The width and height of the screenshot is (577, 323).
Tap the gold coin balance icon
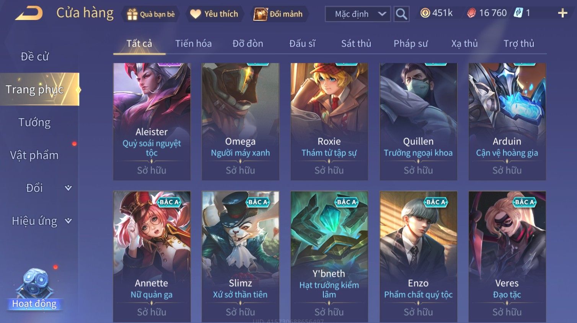pos(425,13)
